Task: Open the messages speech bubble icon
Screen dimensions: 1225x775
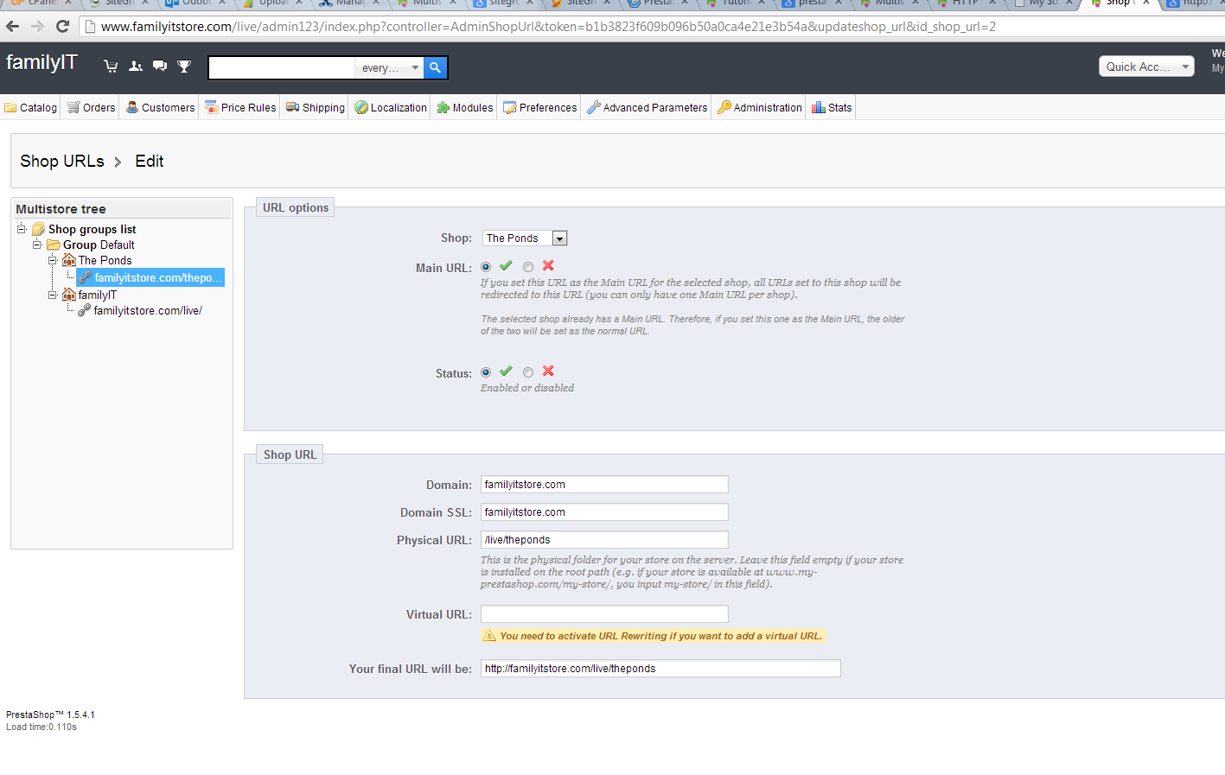Action: coord(160,66)
